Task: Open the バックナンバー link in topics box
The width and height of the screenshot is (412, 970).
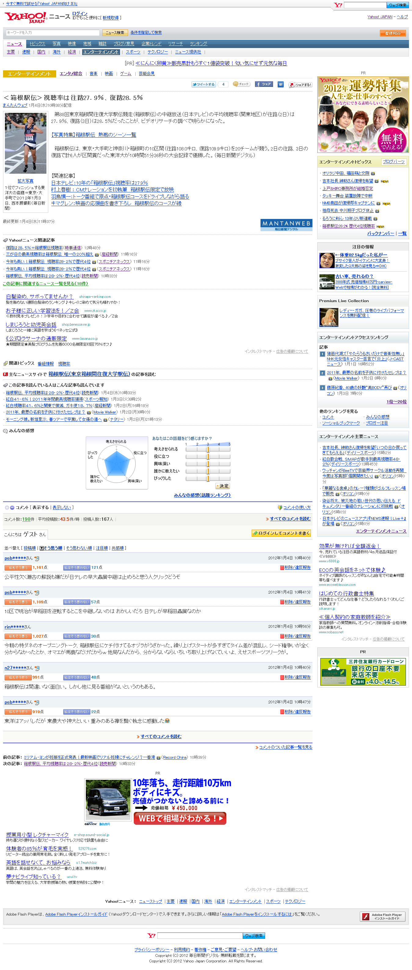Action: click(x=381, y=233)
